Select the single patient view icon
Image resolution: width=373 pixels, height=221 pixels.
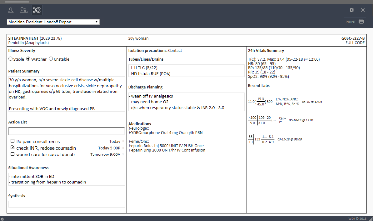pyautogui.click(x=11, y=10)
